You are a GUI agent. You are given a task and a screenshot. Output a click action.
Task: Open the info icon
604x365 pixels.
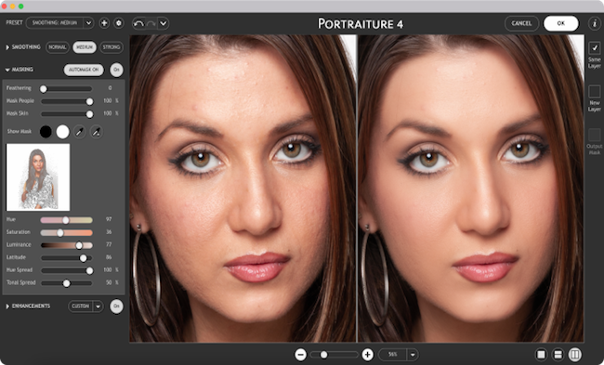595,23
